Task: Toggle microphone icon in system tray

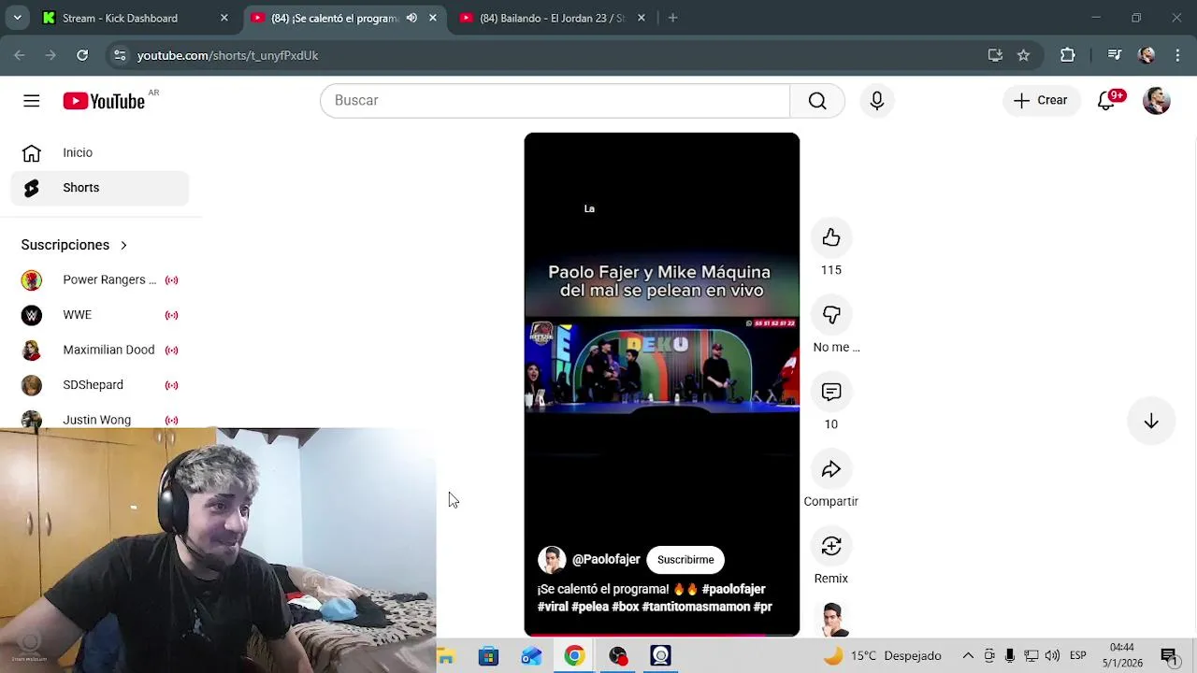Action: pos(1010,655)
